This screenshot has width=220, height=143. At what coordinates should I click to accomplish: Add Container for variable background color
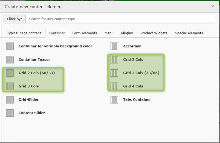pos(55,46)
